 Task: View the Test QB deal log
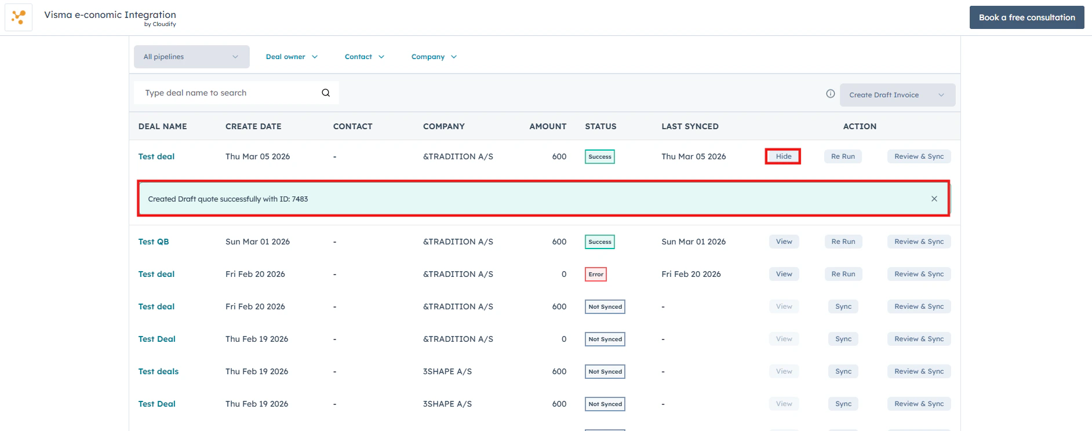click(784, 242)
